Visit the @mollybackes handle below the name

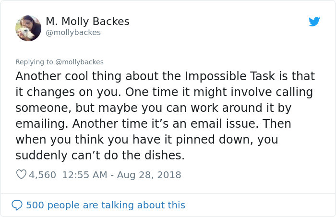(x=73, y=33)
